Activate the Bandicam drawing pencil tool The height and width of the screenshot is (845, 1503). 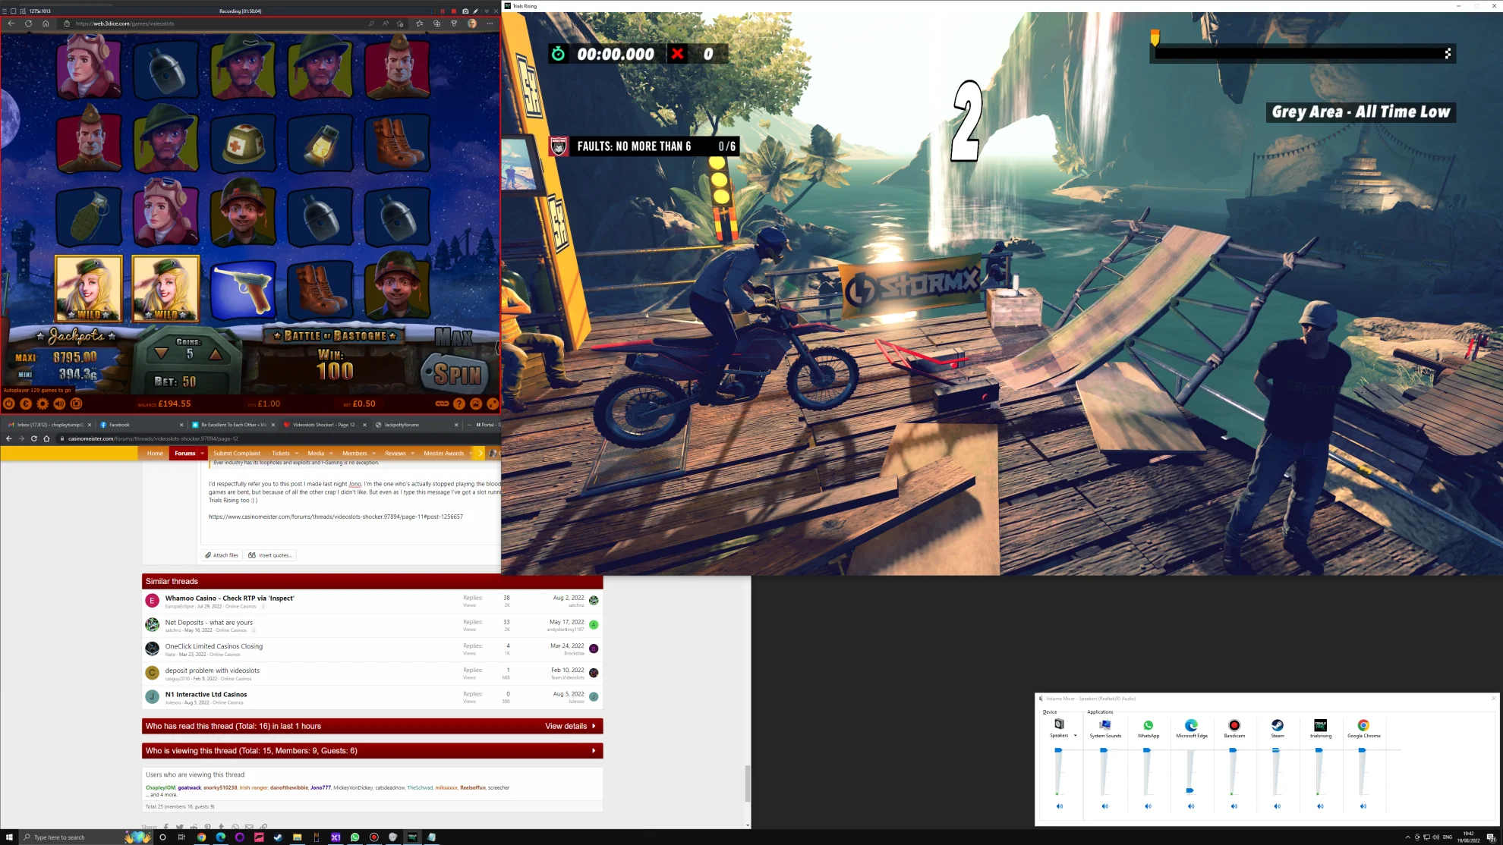(x=476, y=11)
